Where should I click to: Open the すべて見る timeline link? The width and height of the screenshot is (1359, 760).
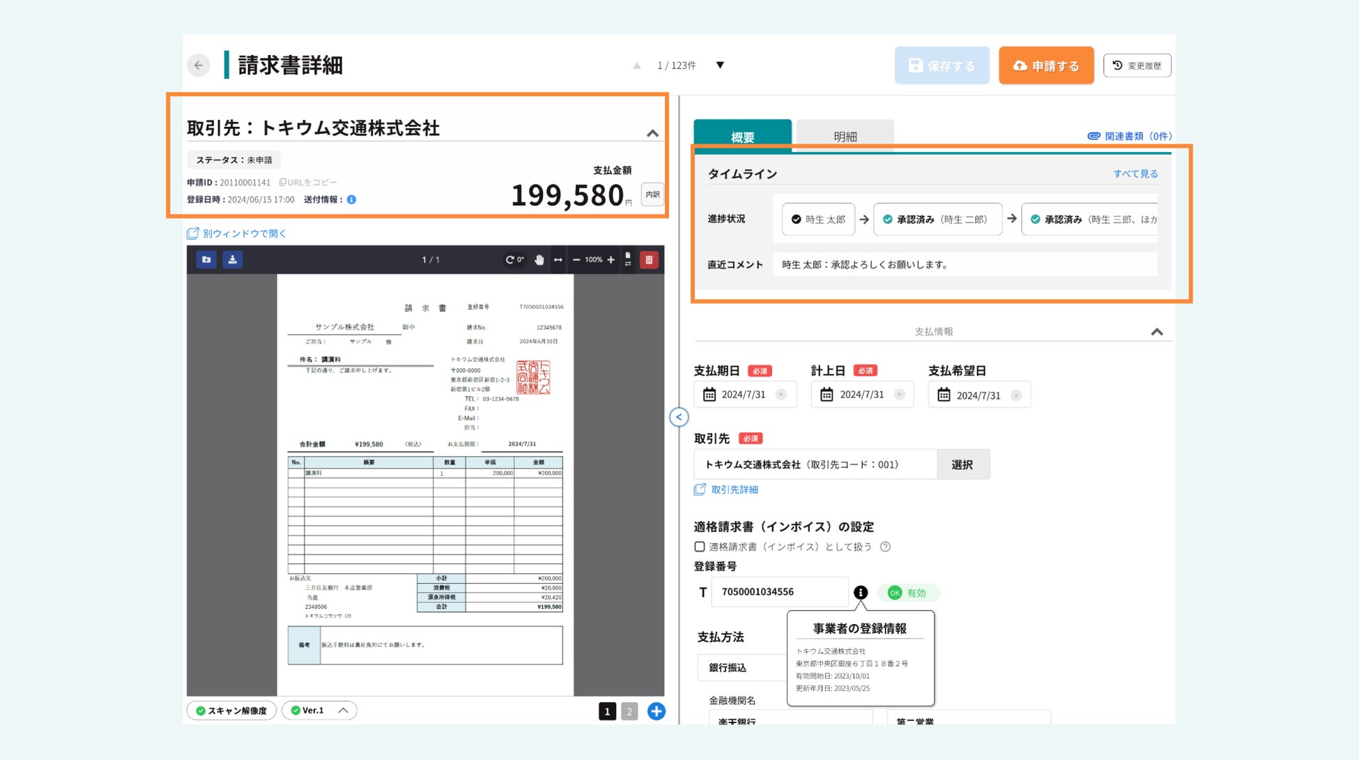(x=1135, y=174)
